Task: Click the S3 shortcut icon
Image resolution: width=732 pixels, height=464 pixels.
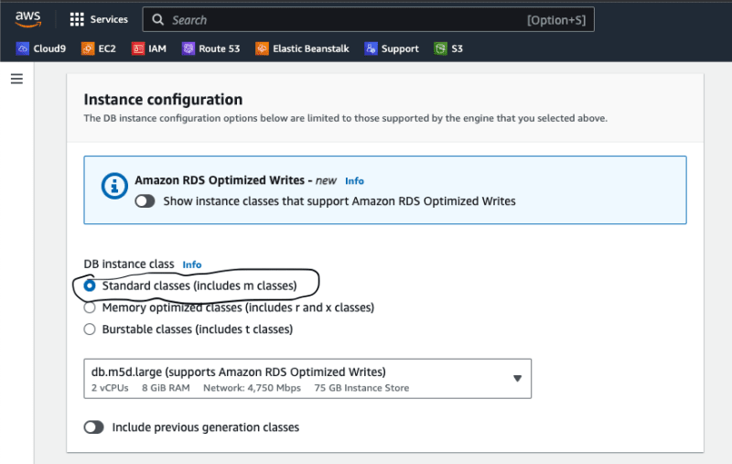Action: pos(440,49)
